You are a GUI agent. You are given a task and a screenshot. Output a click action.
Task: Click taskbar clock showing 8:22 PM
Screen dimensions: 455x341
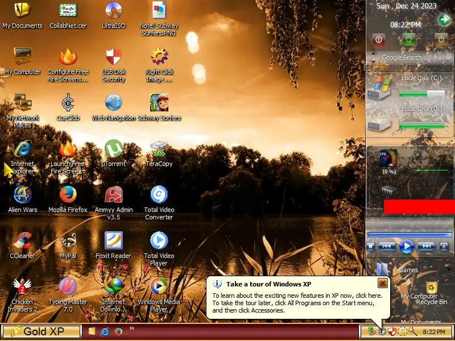click(434, 332)
